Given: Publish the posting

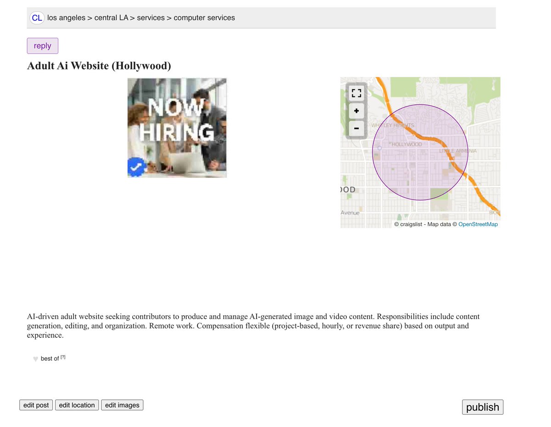Looking at the screenshot, I should 483,407.
